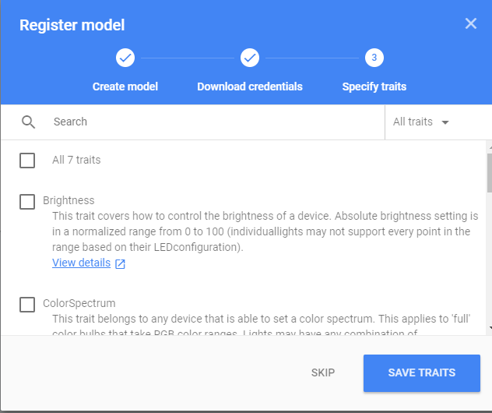
Task: Tick the ColorSpectrum trait checkbox
Action: (x=27, y=304)
